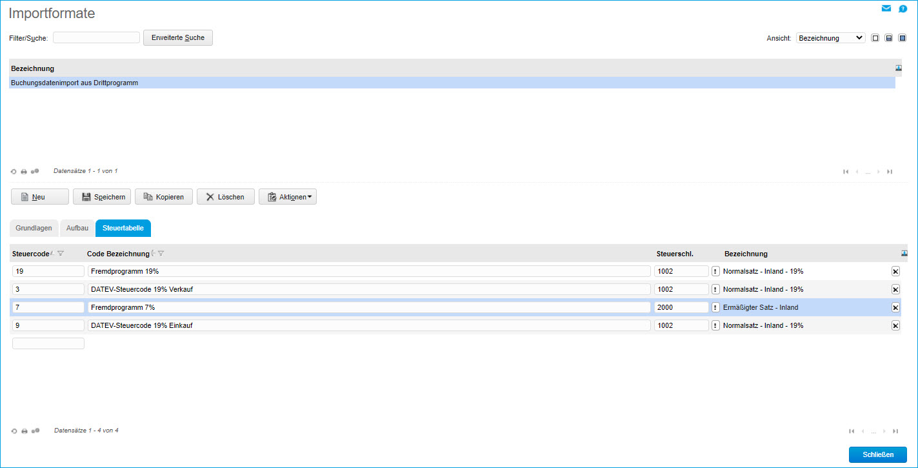The image size is (918, 468).
Task: Open the filter icon on the Steuercode column
Action: [x=60, y=253]
